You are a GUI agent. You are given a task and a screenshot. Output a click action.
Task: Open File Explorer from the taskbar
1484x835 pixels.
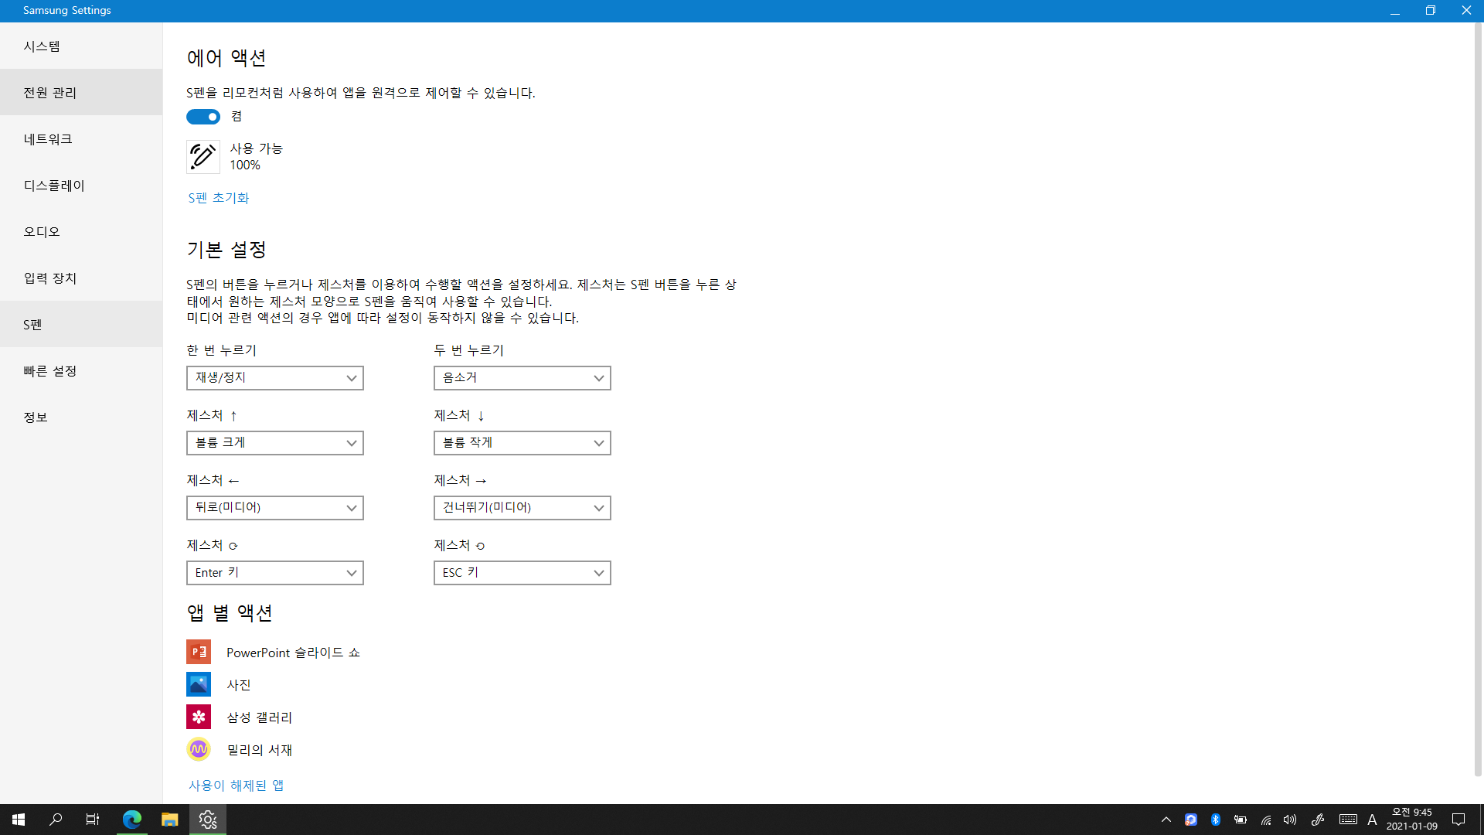point(169,820)
